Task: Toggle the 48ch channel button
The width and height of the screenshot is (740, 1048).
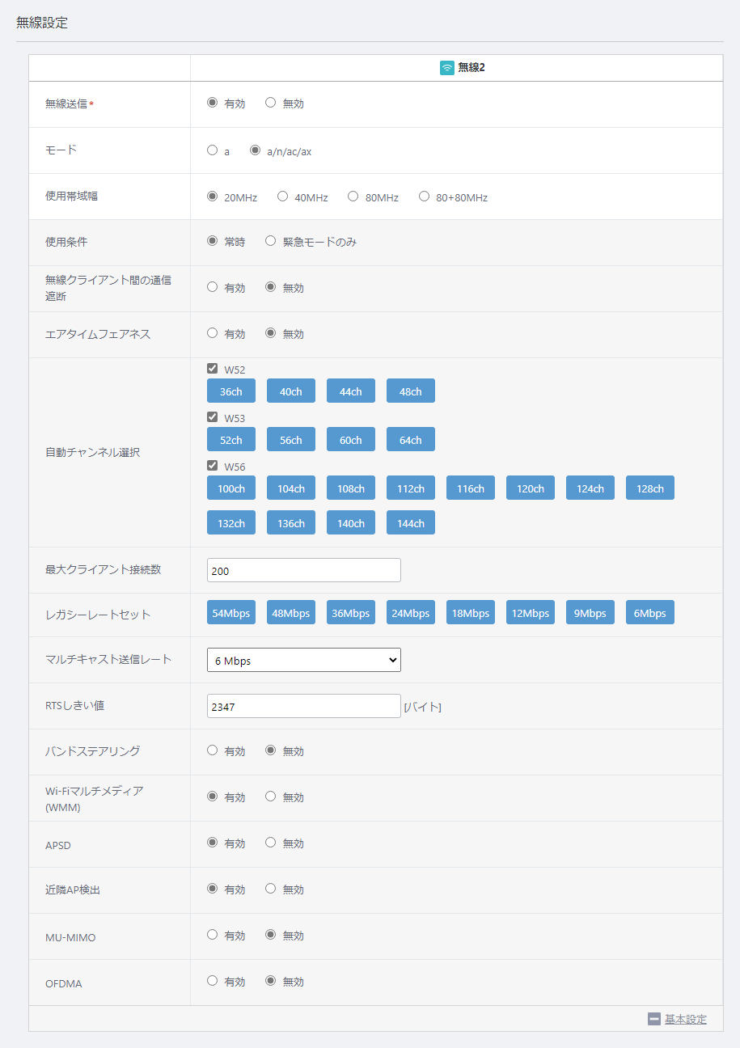Action: click(x=411, y=391)
